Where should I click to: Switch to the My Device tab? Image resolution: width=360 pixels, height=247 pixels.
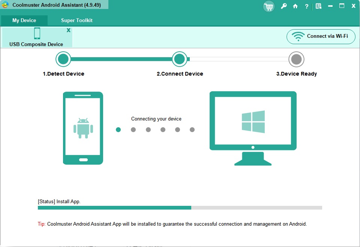[x=24, y=20]
